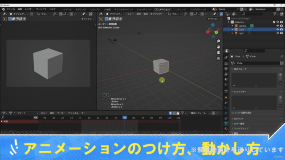Image resolution: width=285 pixels, height=160 pixels.
Task: Click the Blender logo in menu bar
Action: click(x=4, y=9)
